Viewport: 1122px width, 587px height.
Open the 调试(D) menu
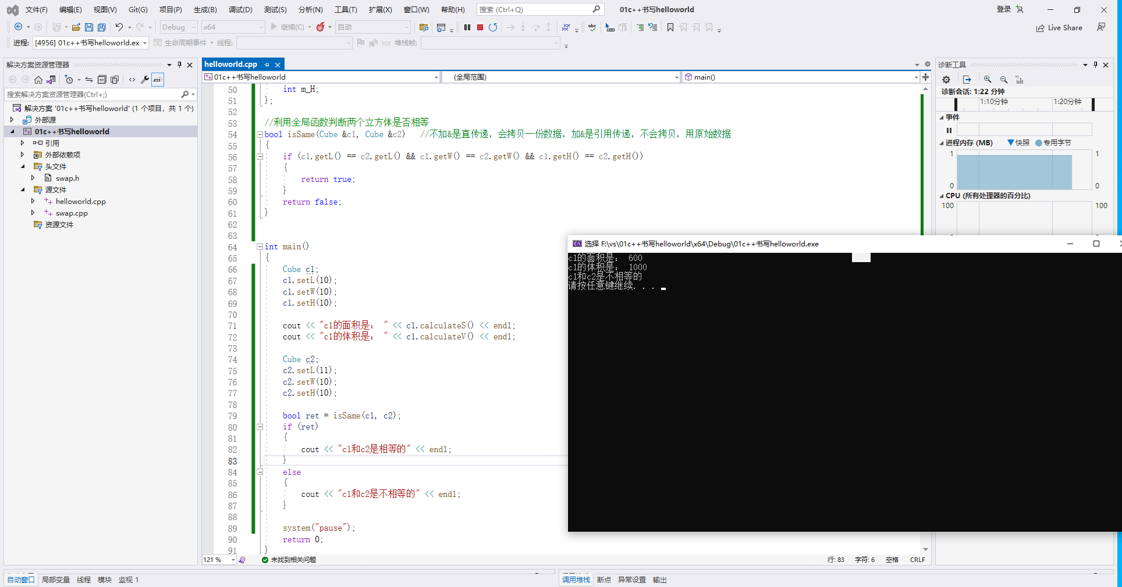point(240,9)
